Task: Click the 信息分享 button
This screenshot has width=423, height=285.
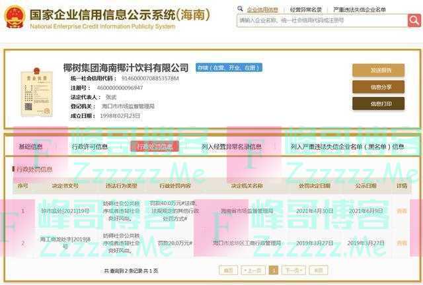Action: coord(378,87)
